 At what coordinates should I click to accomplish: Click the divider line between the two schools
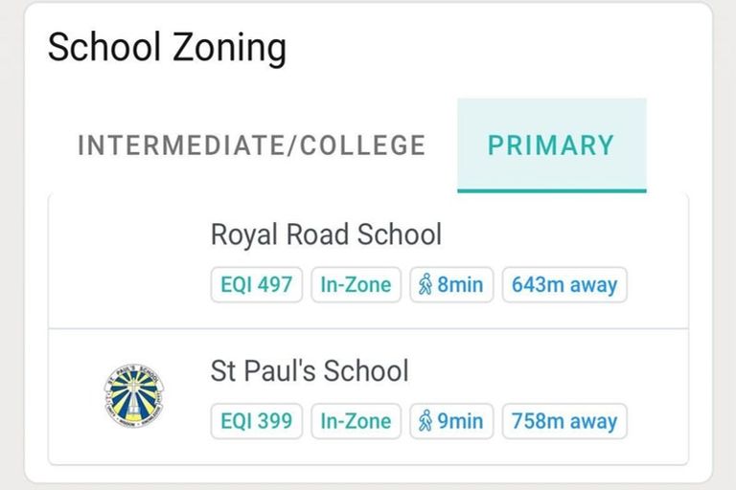pyautogui.click(x=368, y=328)
